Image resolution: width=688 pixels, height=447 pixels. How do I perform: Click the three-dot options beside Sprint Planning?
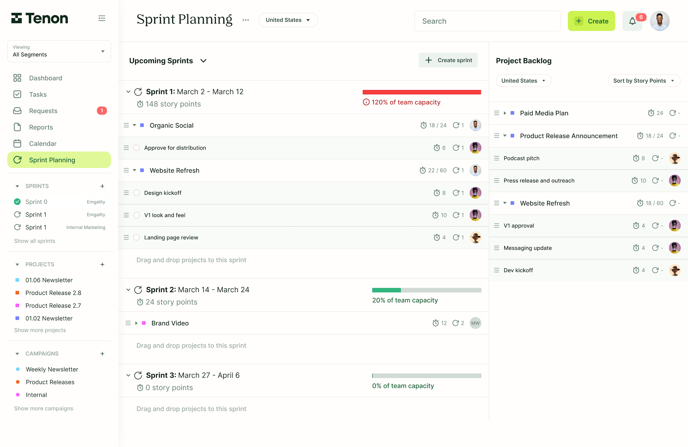[246, 20]
